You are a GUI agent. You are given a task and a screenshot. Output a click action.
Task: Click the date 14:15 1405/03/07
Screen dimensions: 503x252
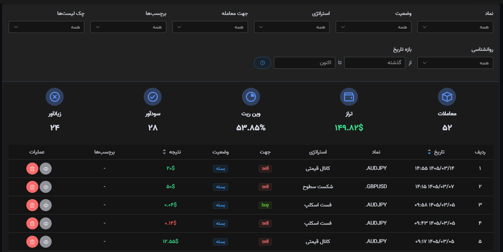tap(435, 187)
